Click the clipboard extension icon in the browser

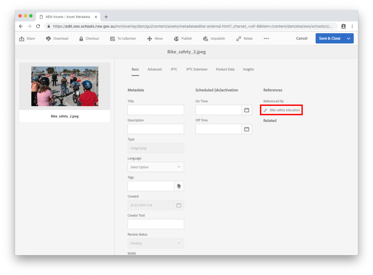pyautogui.click(x=344, y=26)
